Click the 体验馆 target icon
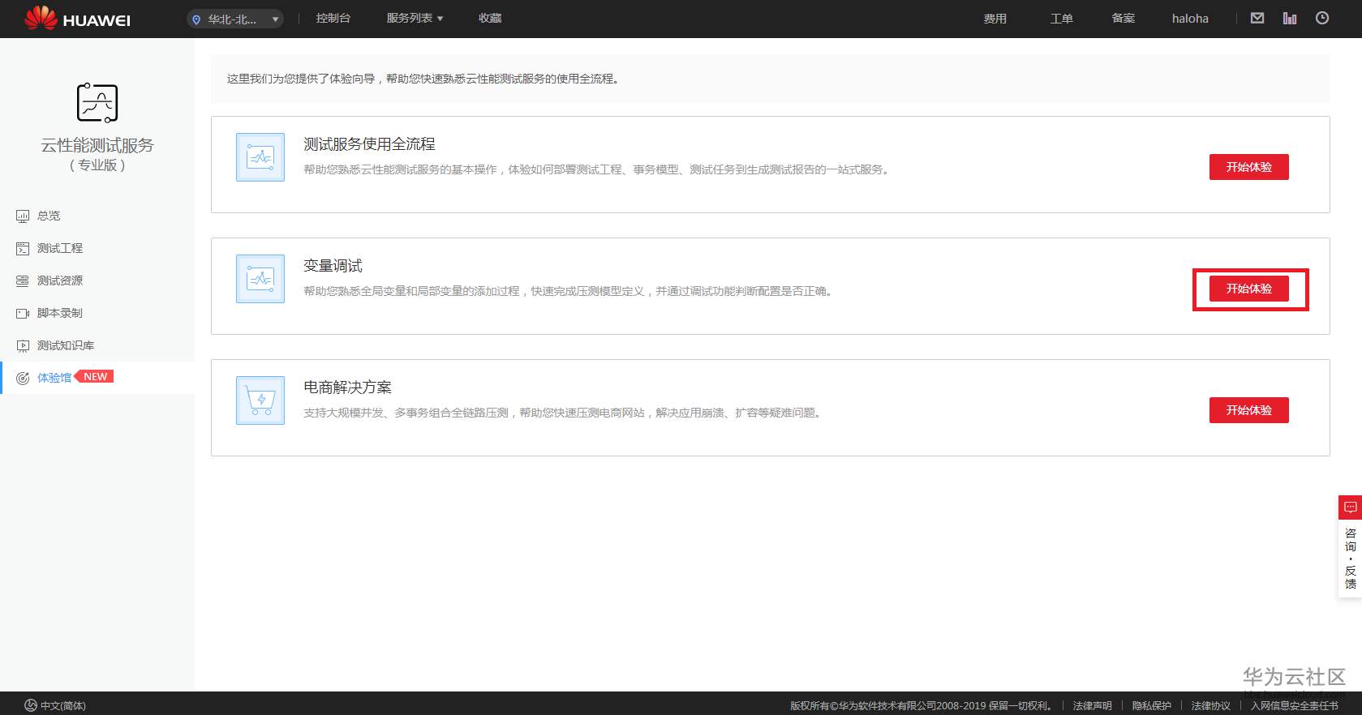 pyautogui.click(x=23, y=379)
